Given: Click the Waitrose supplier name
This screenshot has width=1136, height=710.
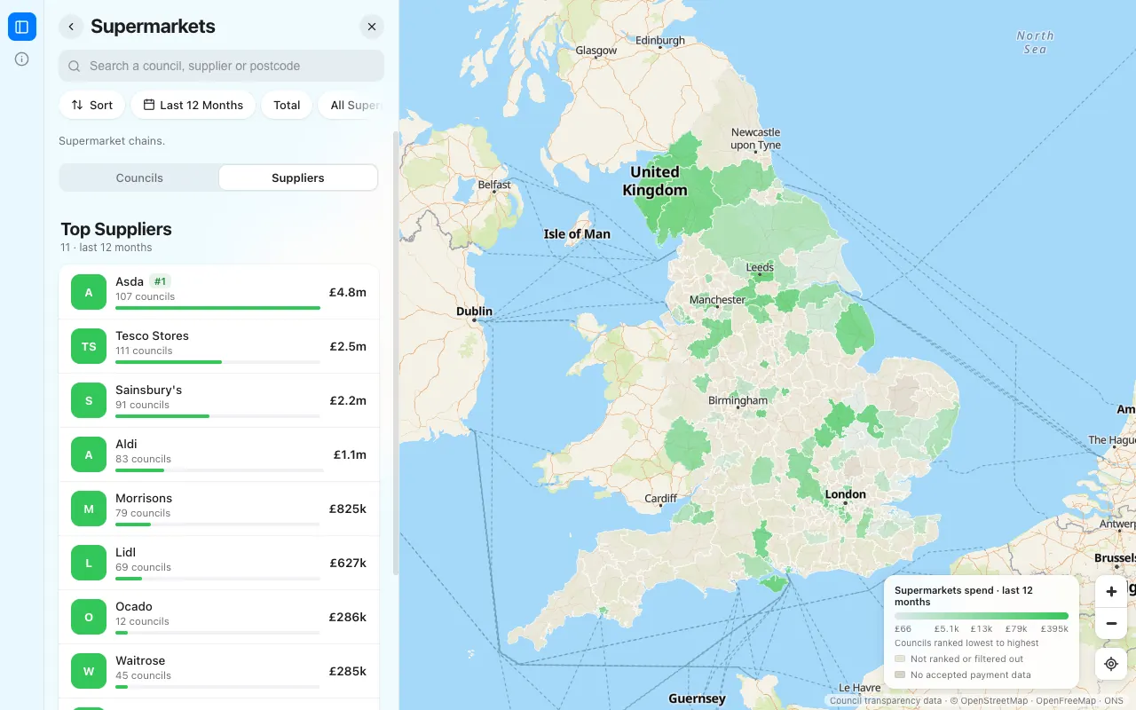Looking at the screenshot, I should point(140,660).
